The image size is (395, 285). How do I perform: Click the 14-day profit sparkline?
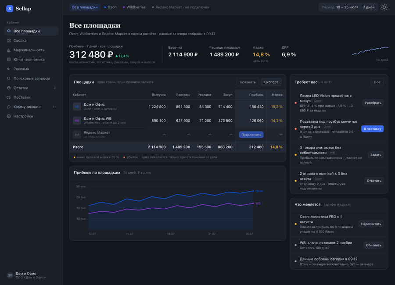(370, 50)
